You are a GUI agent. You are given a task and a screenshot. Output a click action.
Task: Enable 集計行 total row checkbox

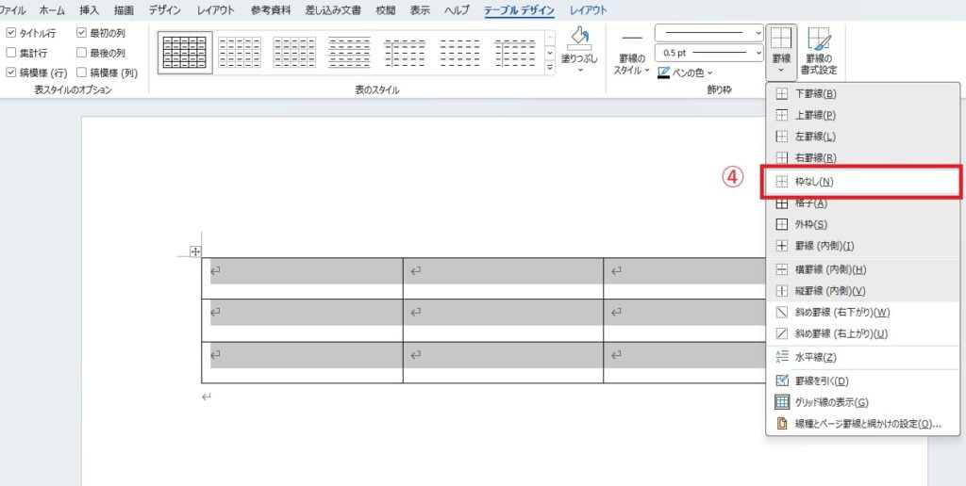(x=11, y=53)
